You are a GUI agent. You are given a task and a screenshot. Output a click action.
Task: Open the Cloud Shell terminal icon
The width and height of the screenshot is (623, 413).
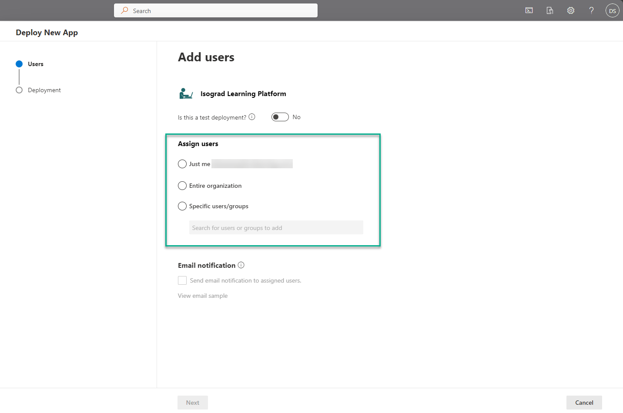coord(529,10)
